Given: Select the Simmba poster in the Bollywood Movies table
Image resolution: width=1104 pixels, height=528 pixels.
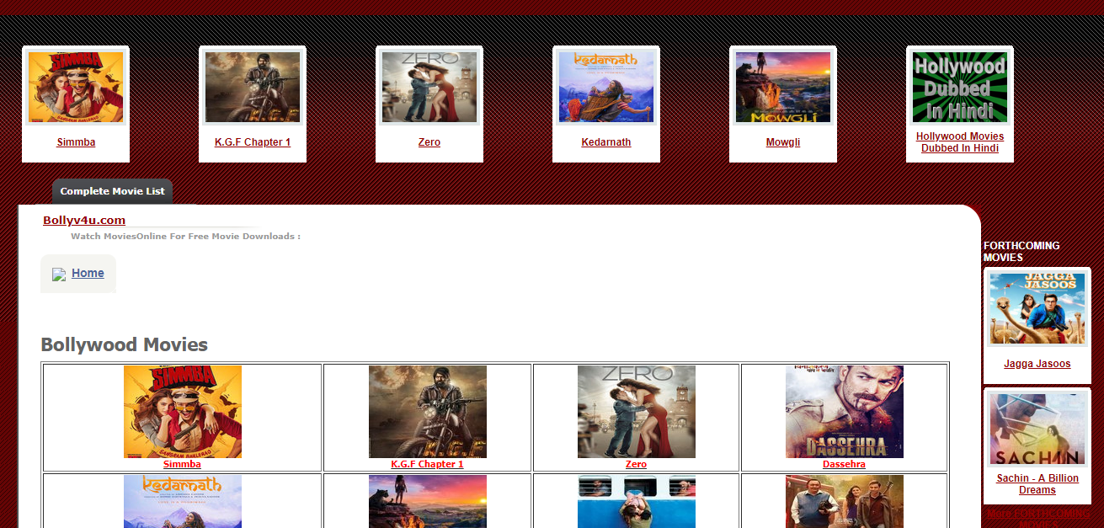Looking at the screenshot, I should pos(183,412).
